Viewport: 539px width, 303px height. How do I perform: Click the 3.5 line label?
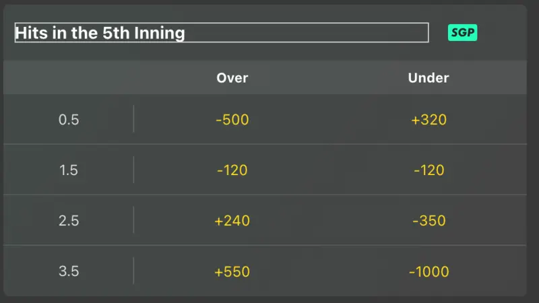[69, 272]
